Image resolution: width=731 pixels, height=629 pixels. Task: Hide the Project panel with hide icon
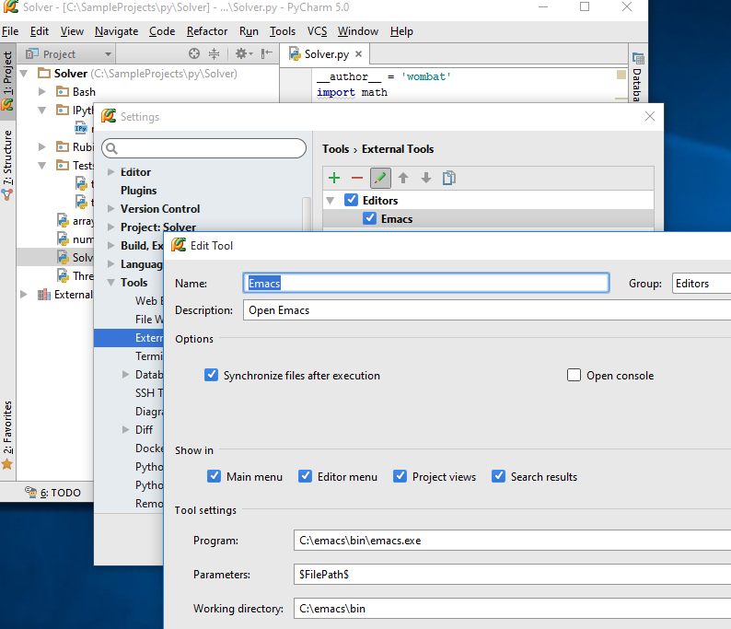coord(266,53)
